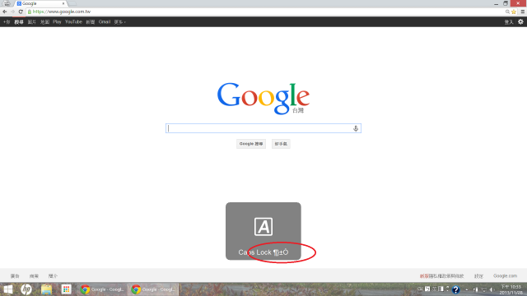Open Gmail in the Google navigation bar
Image resolution: width=527 pixels, height=296 pixels.
pos(105,22)
